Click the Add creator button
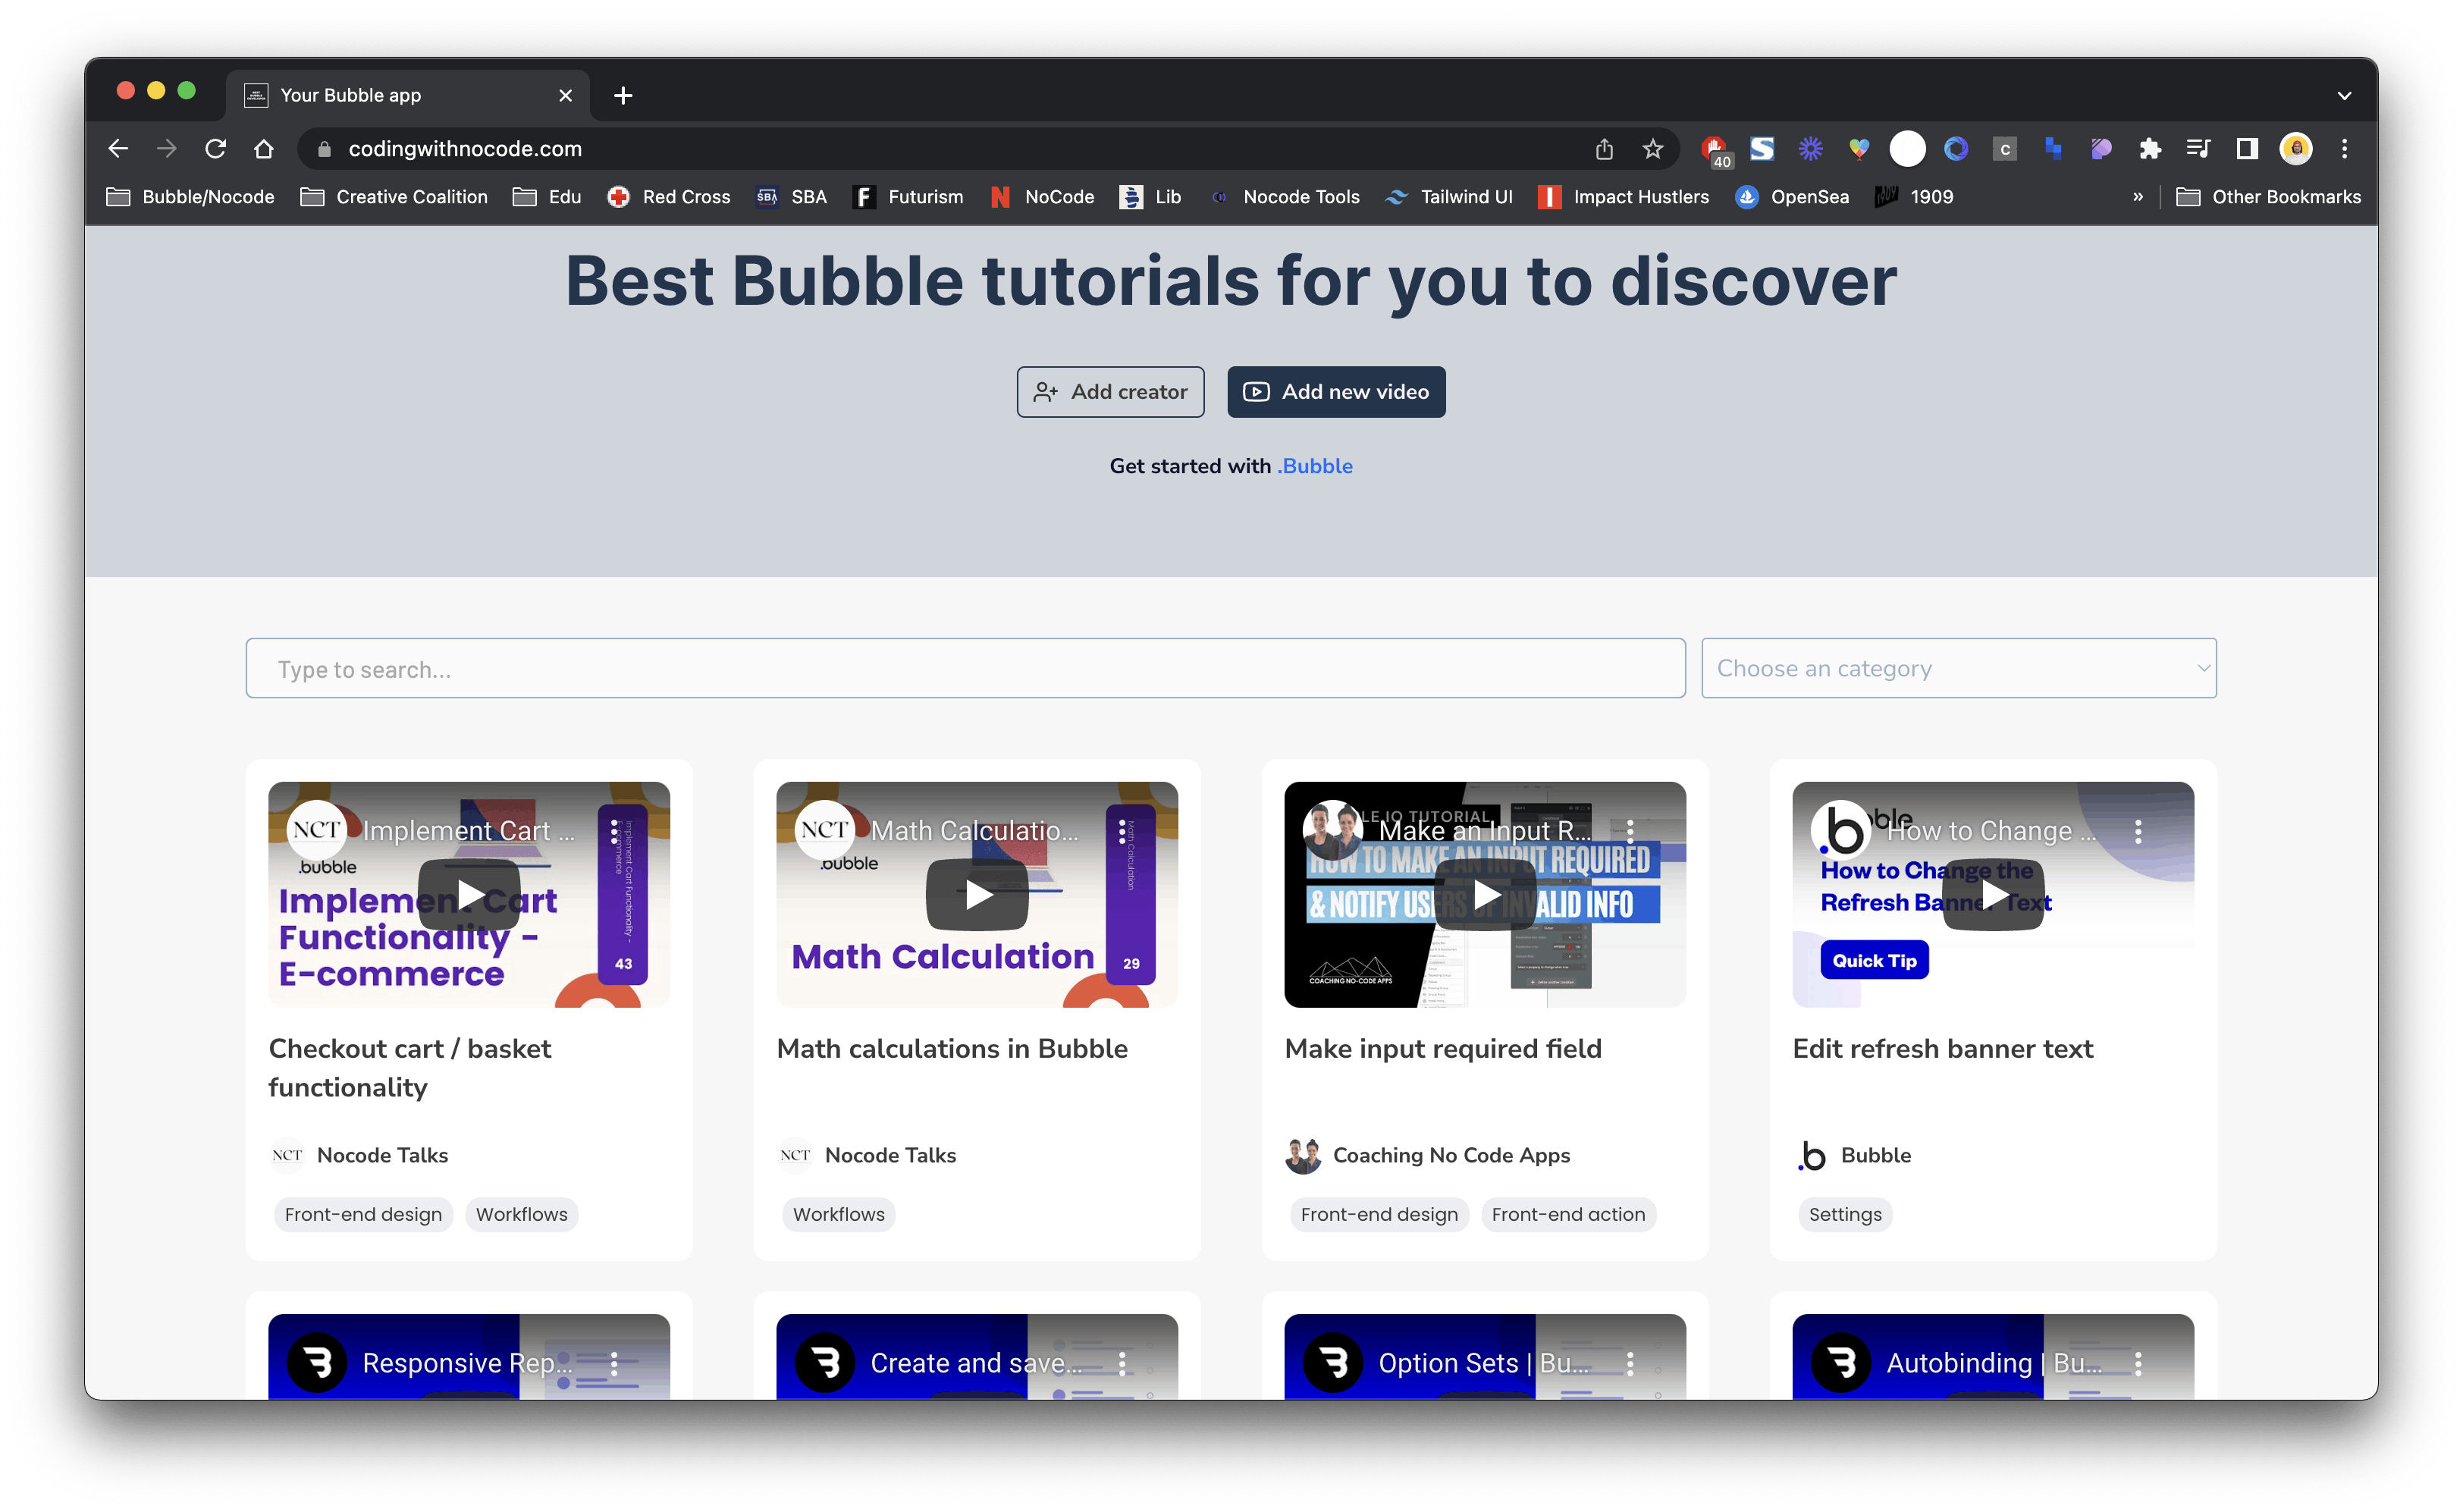Screen dimensions: 2463x1512 coord(1110,392)
